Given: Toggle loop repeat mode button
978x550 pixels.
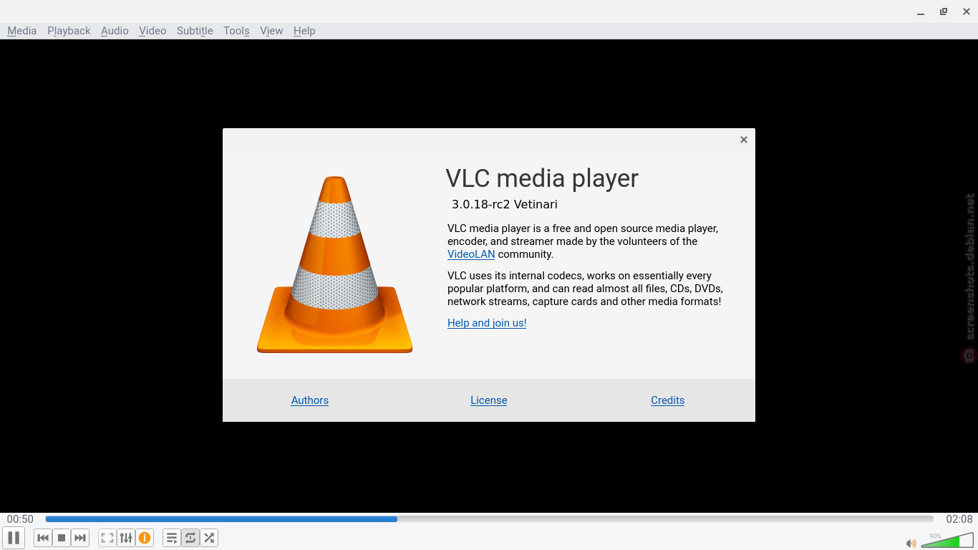Looking at the screenshot, I should [x=190, y=538].
